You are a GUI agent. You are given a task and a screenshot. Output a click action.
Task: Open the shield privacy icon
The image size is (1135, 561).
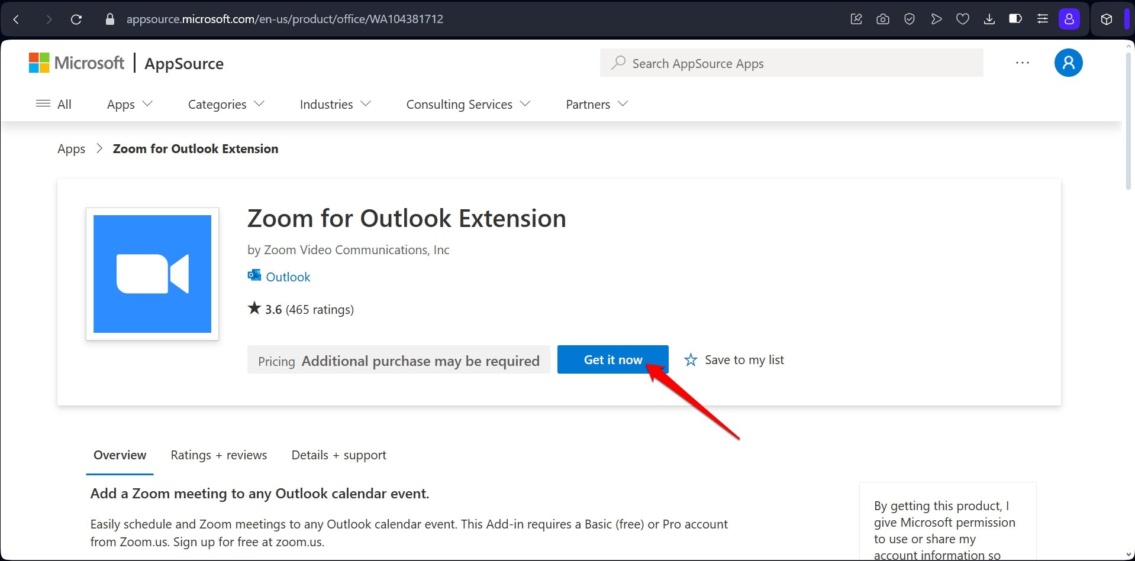pyautogui.click(x=910, y=19)
